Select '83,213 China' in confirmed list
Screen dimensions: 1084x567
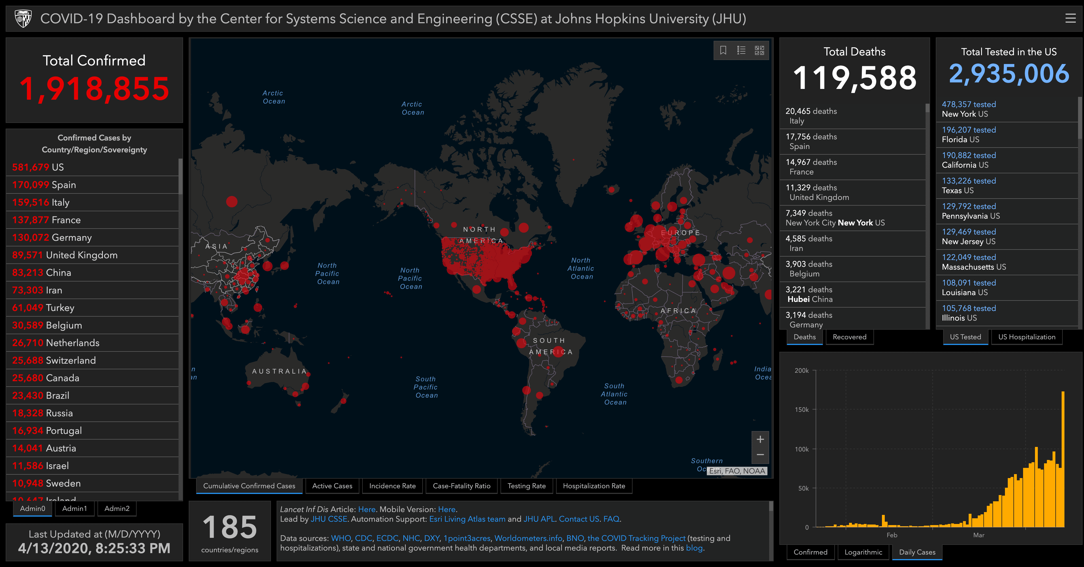(92, 273)
